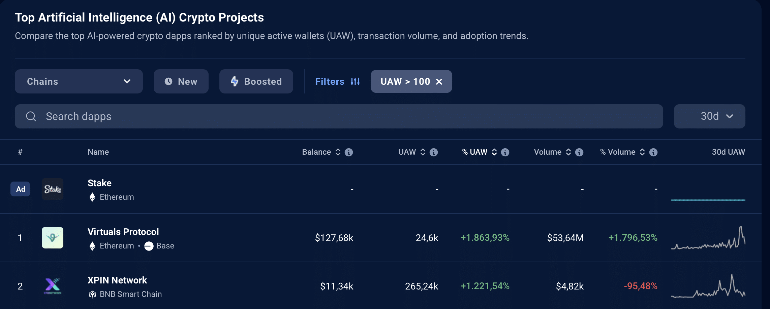This screenshot has width=770, height=309.
Task: Remove the UAW > 100 filter chip
Action: pyautogui.click(x=439, y=82)
